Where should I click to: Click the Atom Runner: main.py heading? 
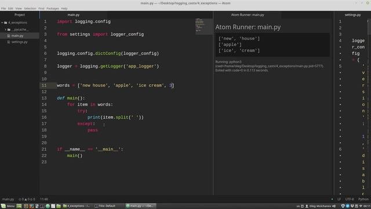coord(248,27)
